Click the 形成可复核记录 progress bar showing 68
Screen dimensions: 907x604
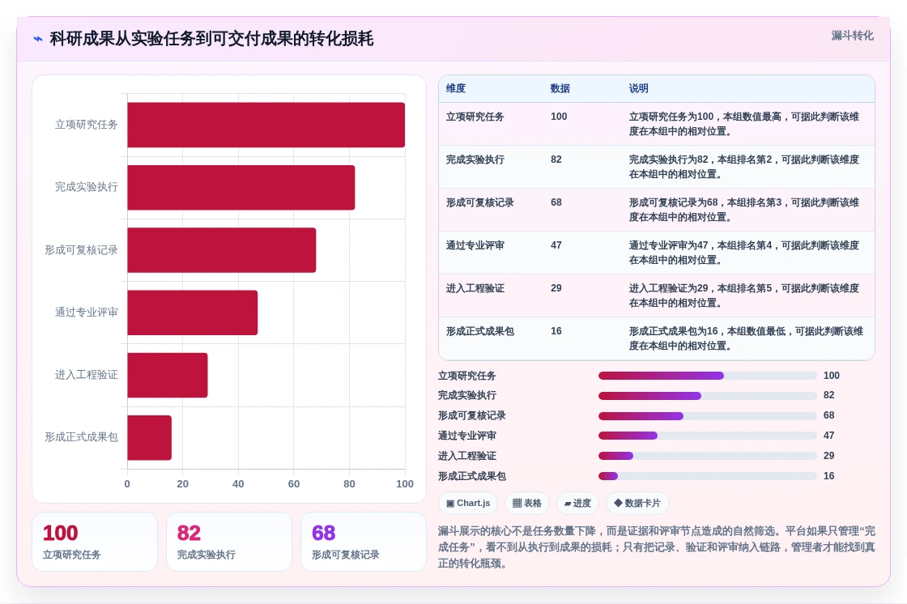point(708,416)
